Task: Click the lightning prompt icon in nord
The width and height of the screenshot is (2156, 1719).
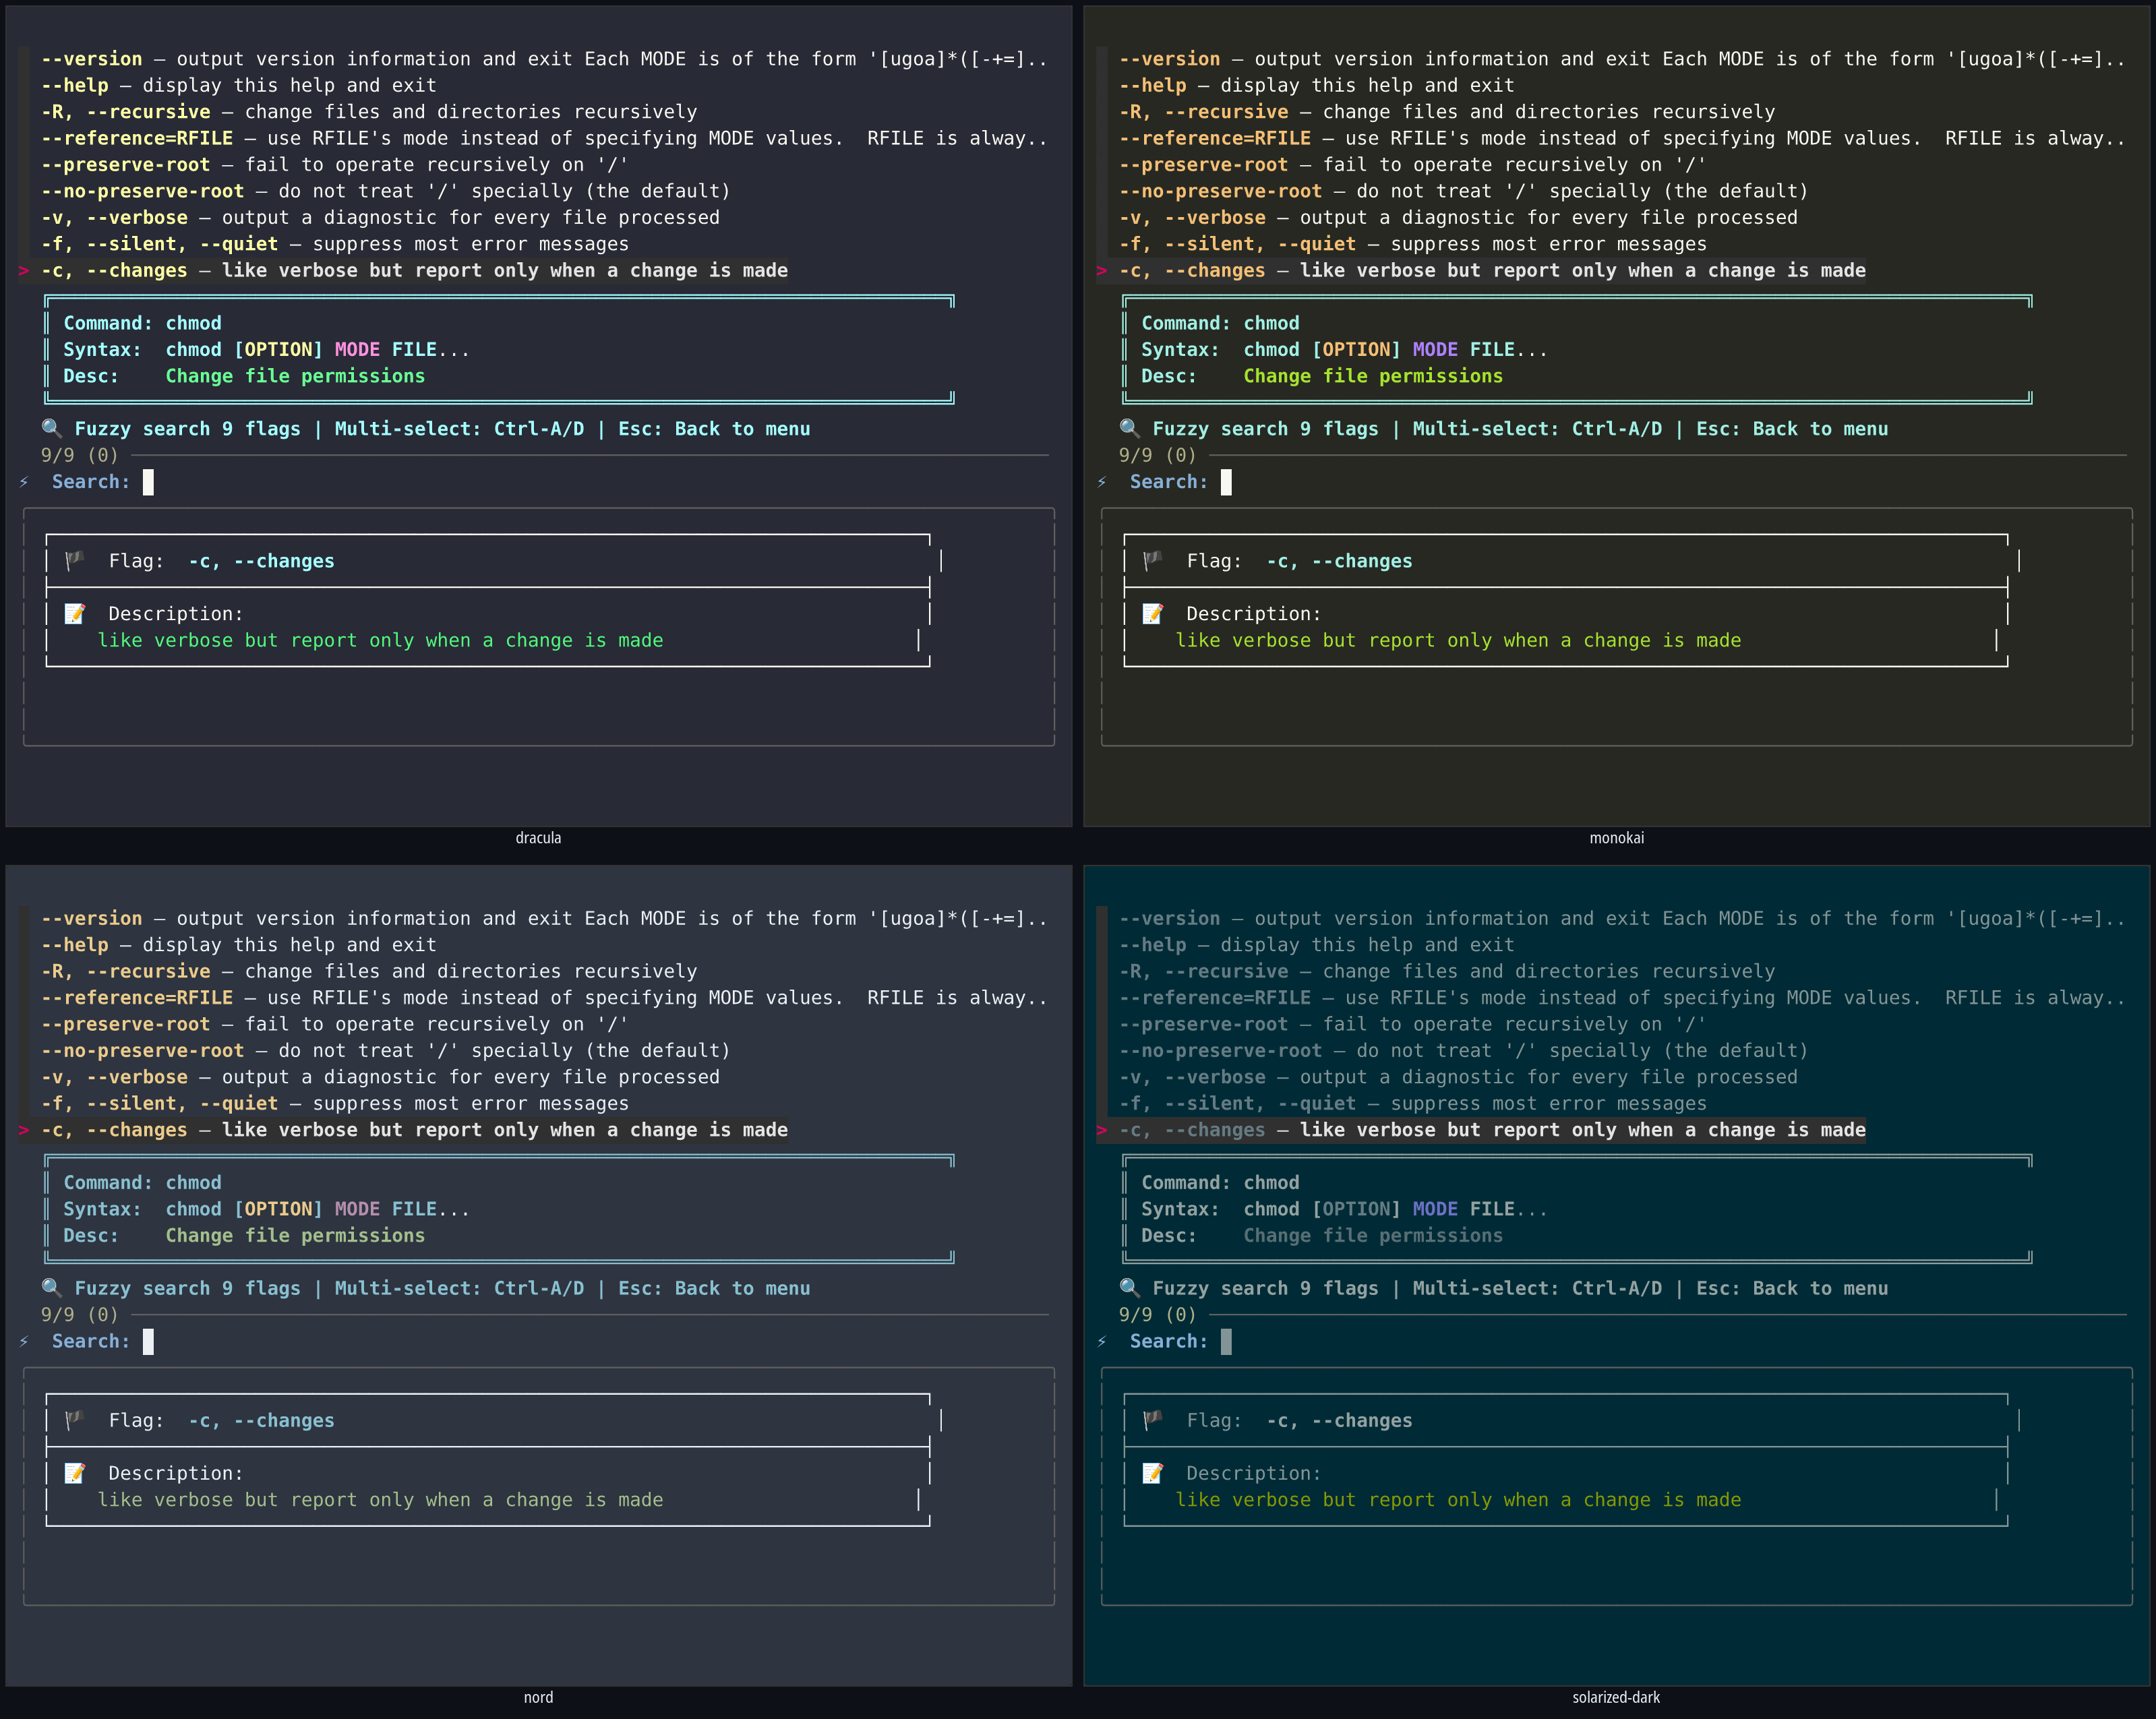Action: [24, 1342]
